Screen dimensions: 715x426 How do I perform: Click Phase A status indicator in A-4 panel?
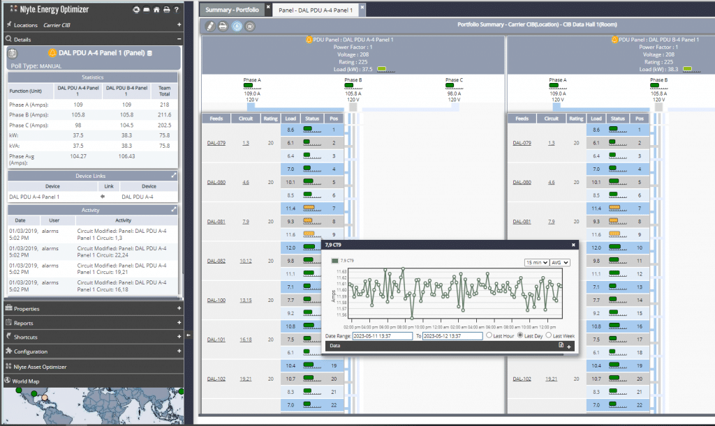(249, 86)
